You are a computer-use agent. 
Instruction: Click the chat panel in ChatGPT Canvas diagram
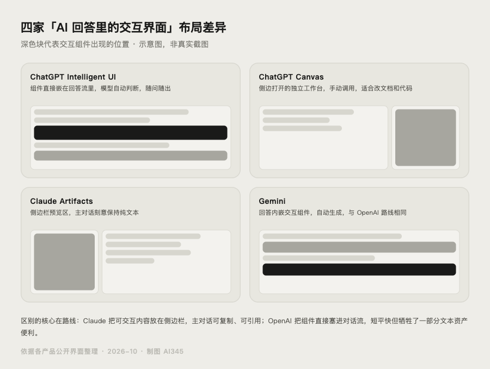point(323,138)
